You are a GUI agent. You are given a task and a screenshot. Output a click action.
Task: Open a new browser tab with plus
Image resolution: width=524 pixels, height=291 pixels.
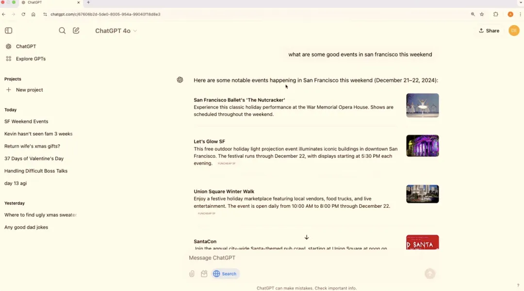click(88, 2)
